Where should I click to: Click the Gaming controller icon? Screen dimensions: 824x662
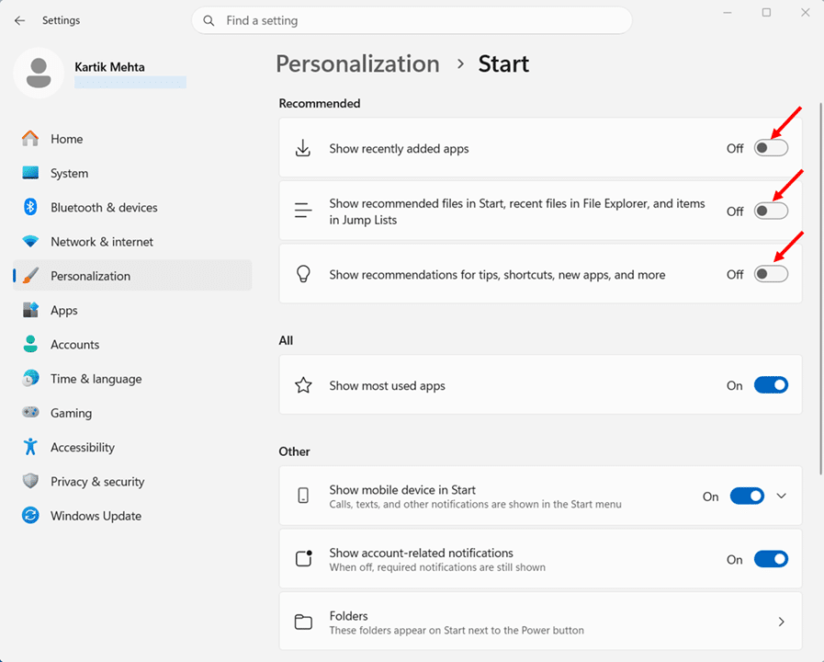(30, 413)
